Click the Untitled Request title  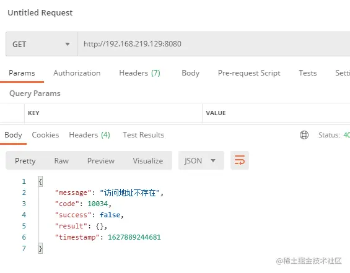pos(40,13)
